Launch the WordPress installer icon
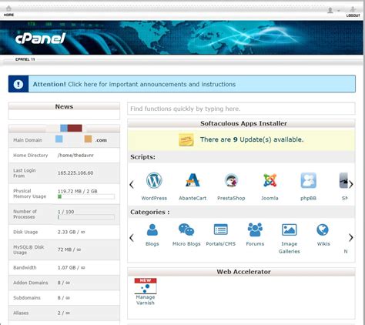Screen dimensions: 365x325 coord(154,180)
